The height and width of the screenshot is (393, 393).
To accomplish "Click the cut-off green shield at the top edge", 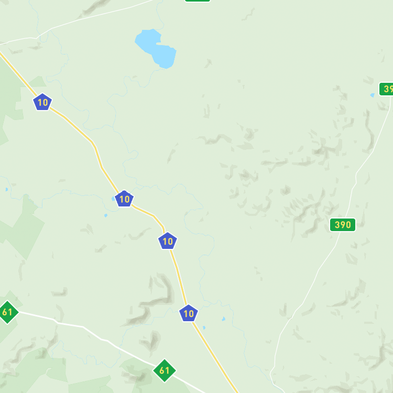I will tap(197, 1).
